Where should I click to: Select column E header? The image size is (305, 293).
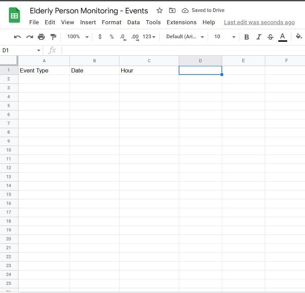click(243, 61)
